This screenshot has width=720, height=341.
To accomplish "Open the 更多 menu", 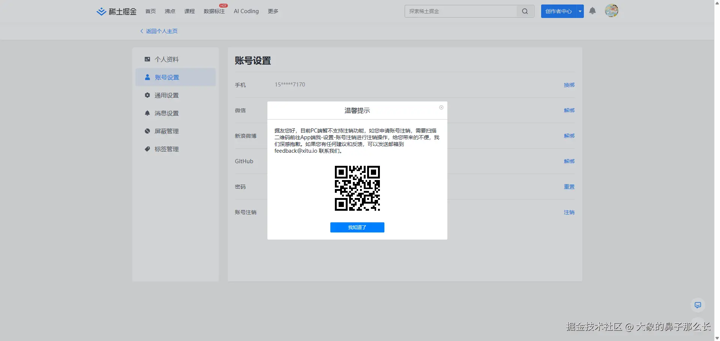I will pyautogui.click(x=273, y=11).
